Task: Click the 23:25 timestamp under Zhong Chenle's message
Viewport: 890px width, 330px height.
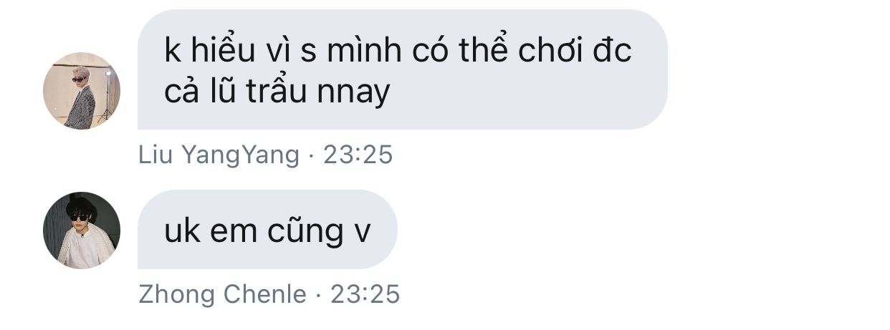Action: coord(365,294)
